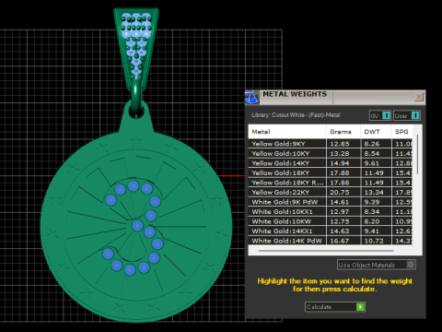Select the White Gold:10KW row

point(330,221)
